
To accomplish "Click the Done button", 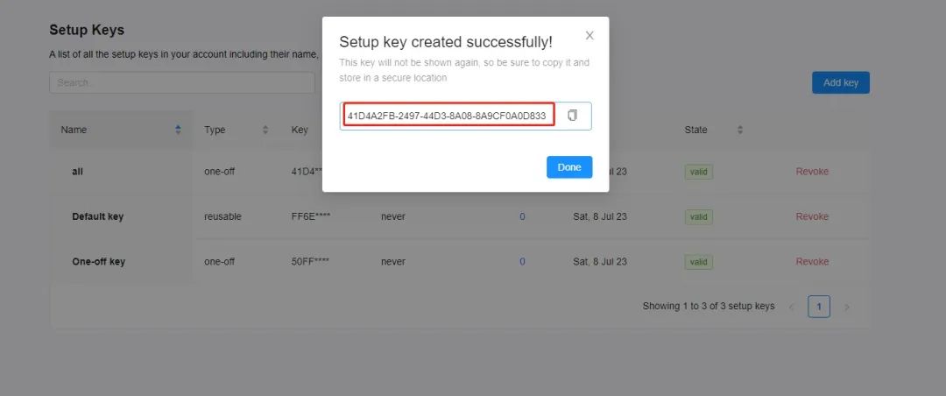I will click(x=569, y=167).
